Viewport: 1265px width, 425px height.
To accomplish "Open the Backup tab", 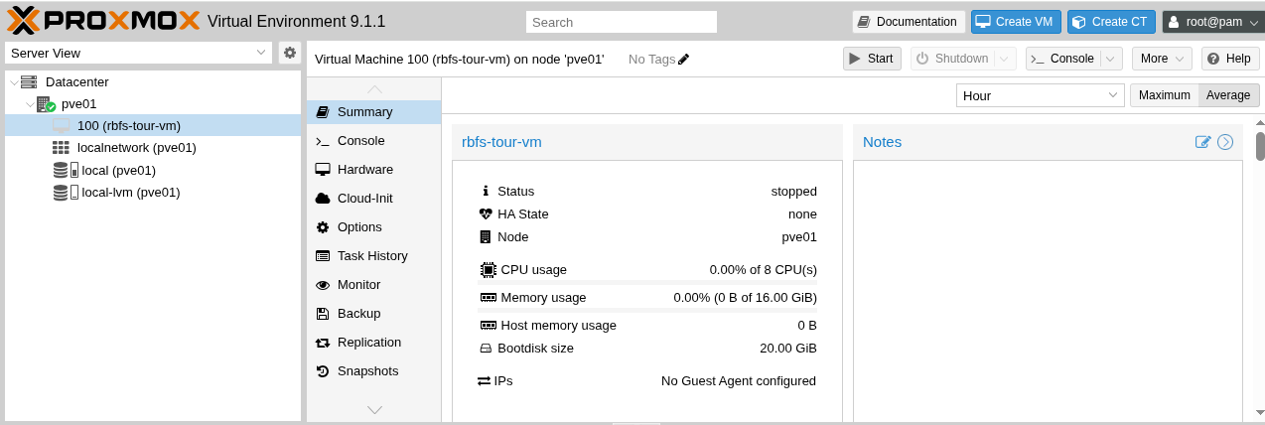I will [x=373, y=314].
